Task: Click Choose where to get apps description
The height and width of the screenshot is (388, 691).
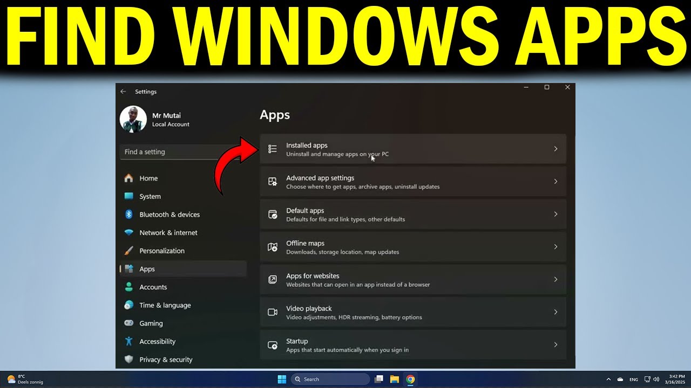Action: (x=363, y=187)
